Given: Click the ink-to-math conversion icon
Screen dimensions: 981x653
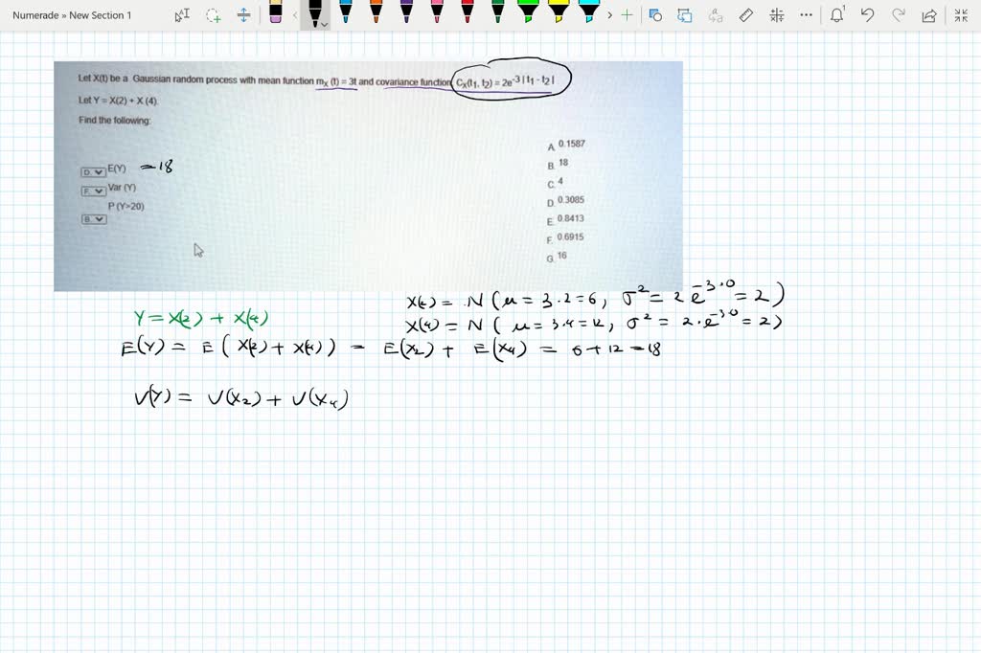Looking at the screenshot, I should 776,15.
